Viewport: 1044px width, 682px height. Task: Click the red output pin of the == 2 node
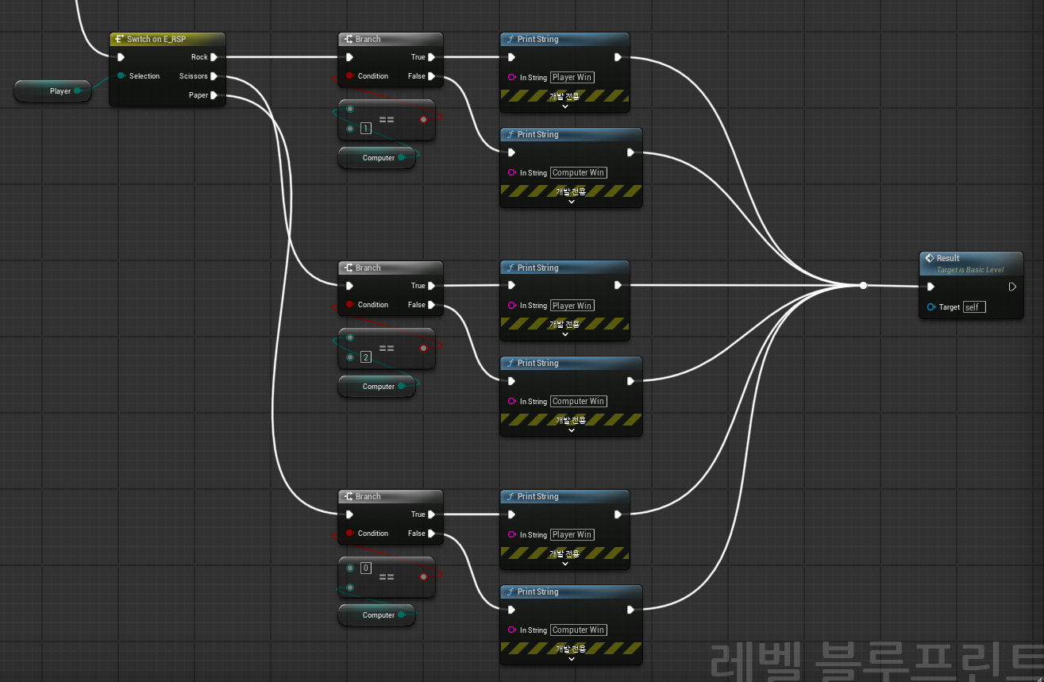[x=423, y=348]
